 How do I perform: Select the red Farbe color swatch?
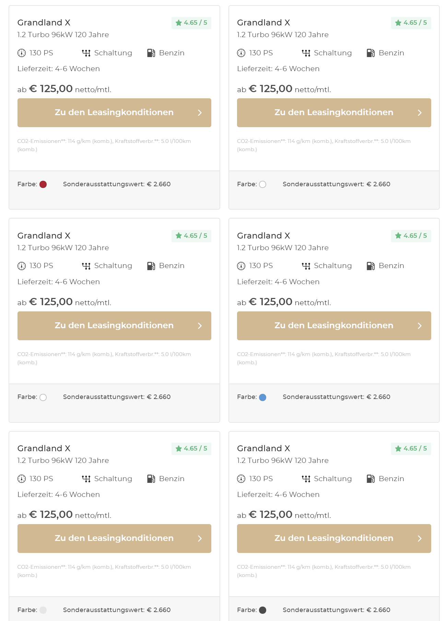[43, 185]
